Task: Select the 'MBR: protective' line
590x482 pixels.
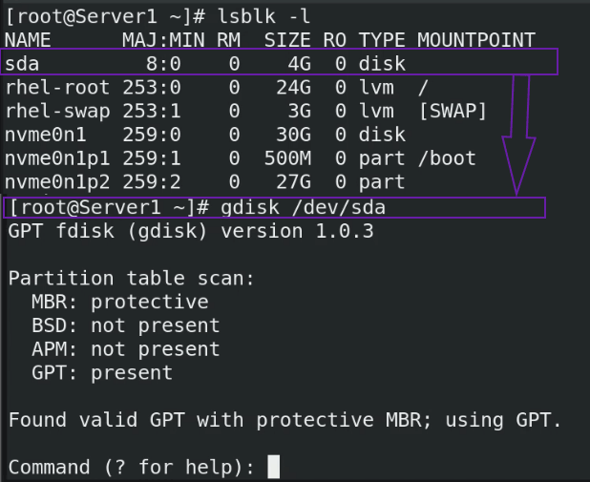Action: 120,302
